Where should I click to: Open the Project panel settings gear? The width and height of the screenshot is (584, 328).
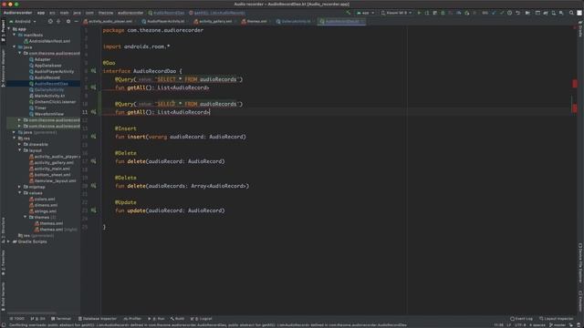68,22
